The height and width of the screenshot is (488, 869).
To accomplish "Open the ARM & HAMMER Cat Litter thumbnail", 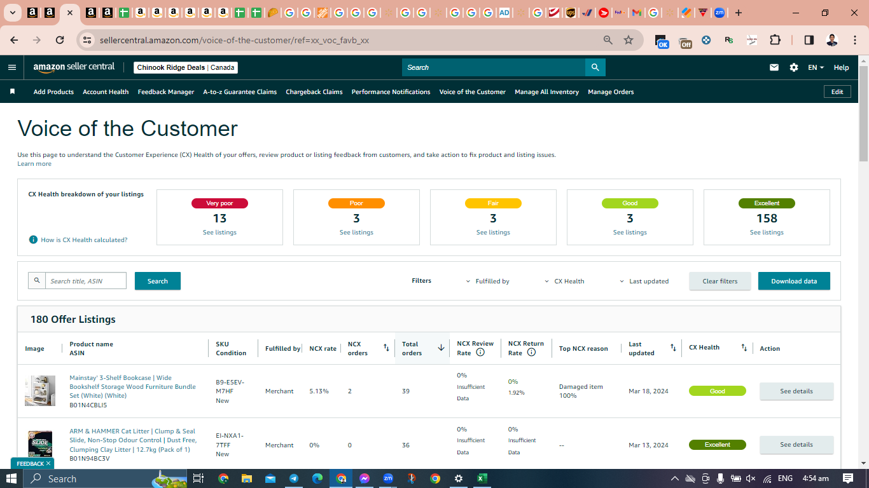I will tap(40, 444).
